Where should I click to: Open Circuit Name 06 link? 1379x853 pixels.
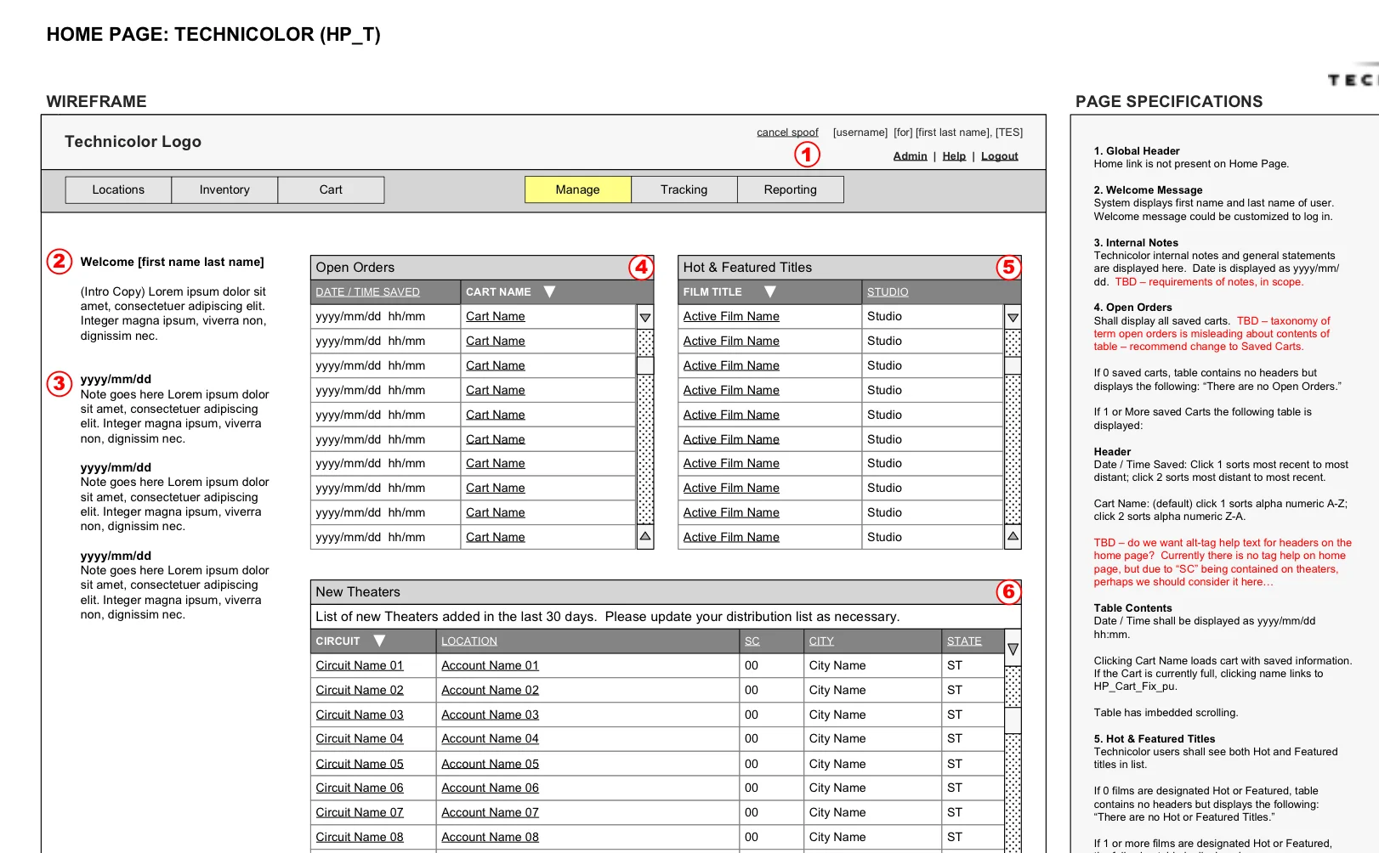[x=360, y=788]
